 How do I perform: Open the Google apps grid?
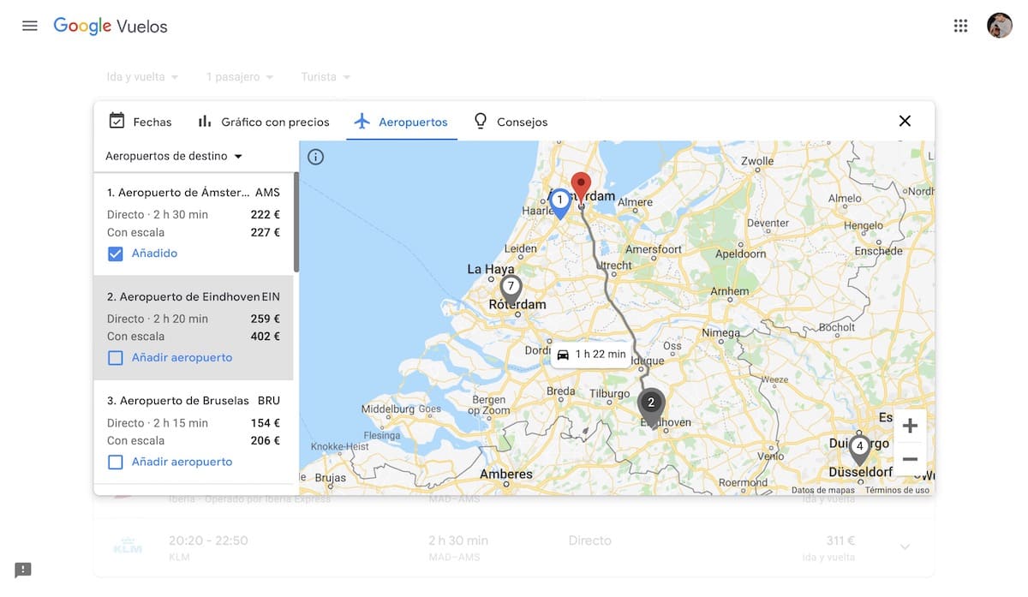tap(960, 26)
